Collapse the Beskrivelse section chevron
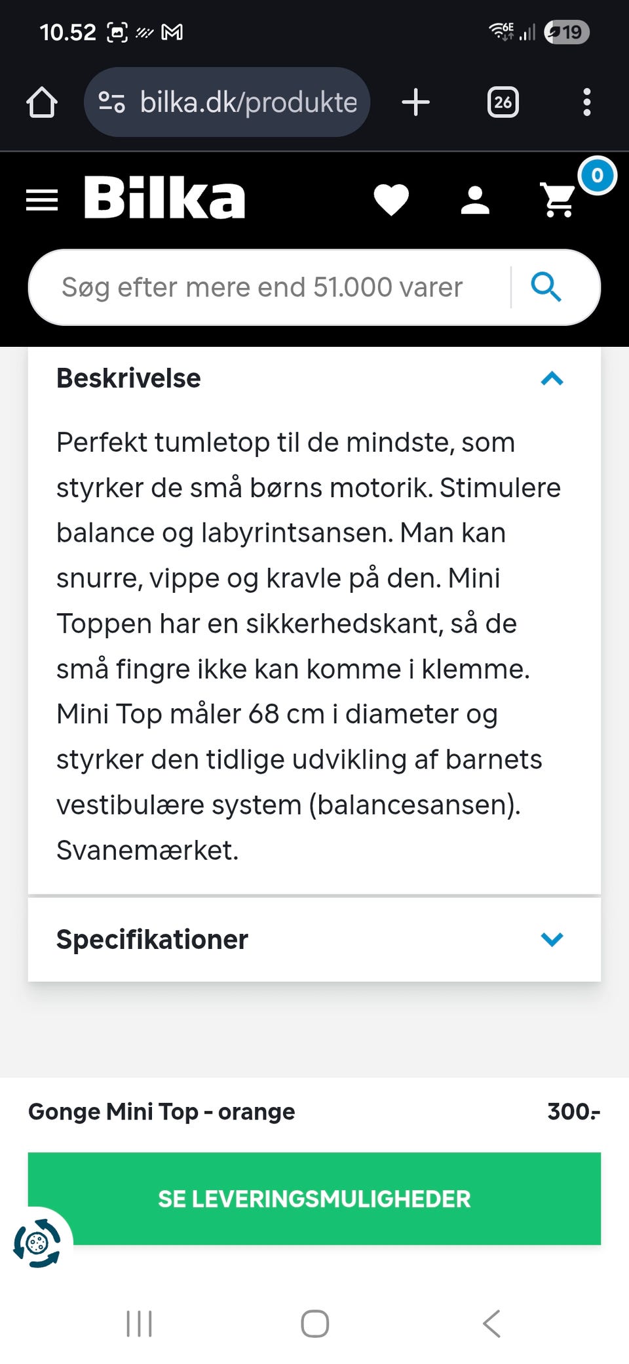 point(552,378)
